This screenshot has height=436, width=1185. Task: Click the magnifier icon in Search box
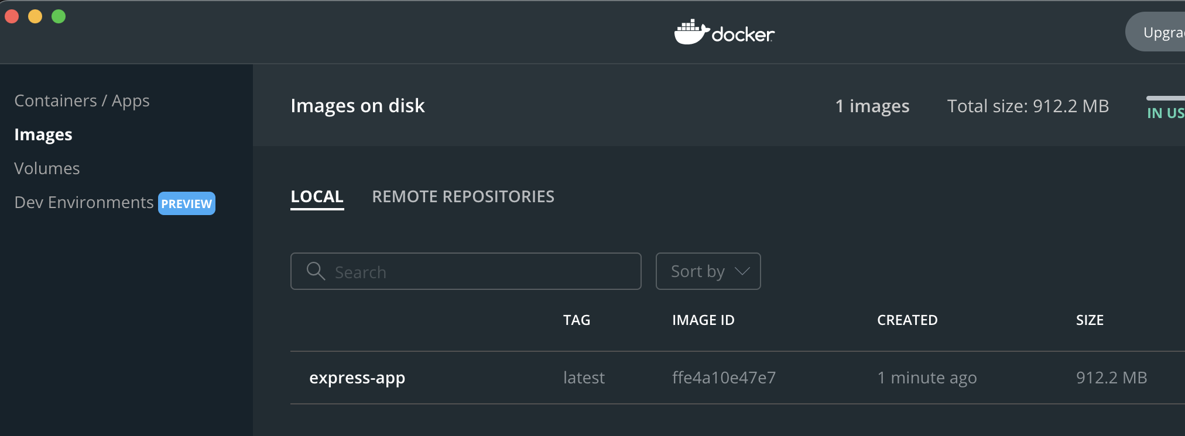coord(316,271)
